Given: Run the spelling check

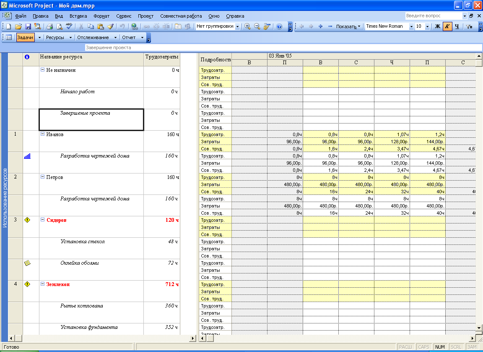Looking at the screenshot, I should (x=69, y=26).
